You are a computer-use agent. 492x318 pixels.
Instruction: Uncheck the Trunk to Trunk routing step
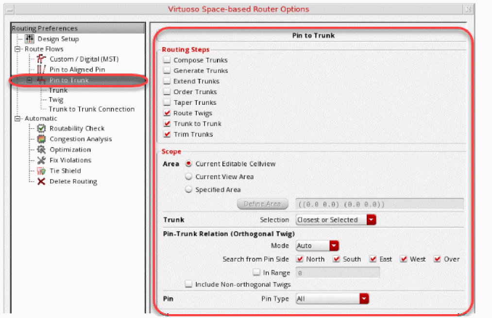pyautogui.click(x=167, y=124)
